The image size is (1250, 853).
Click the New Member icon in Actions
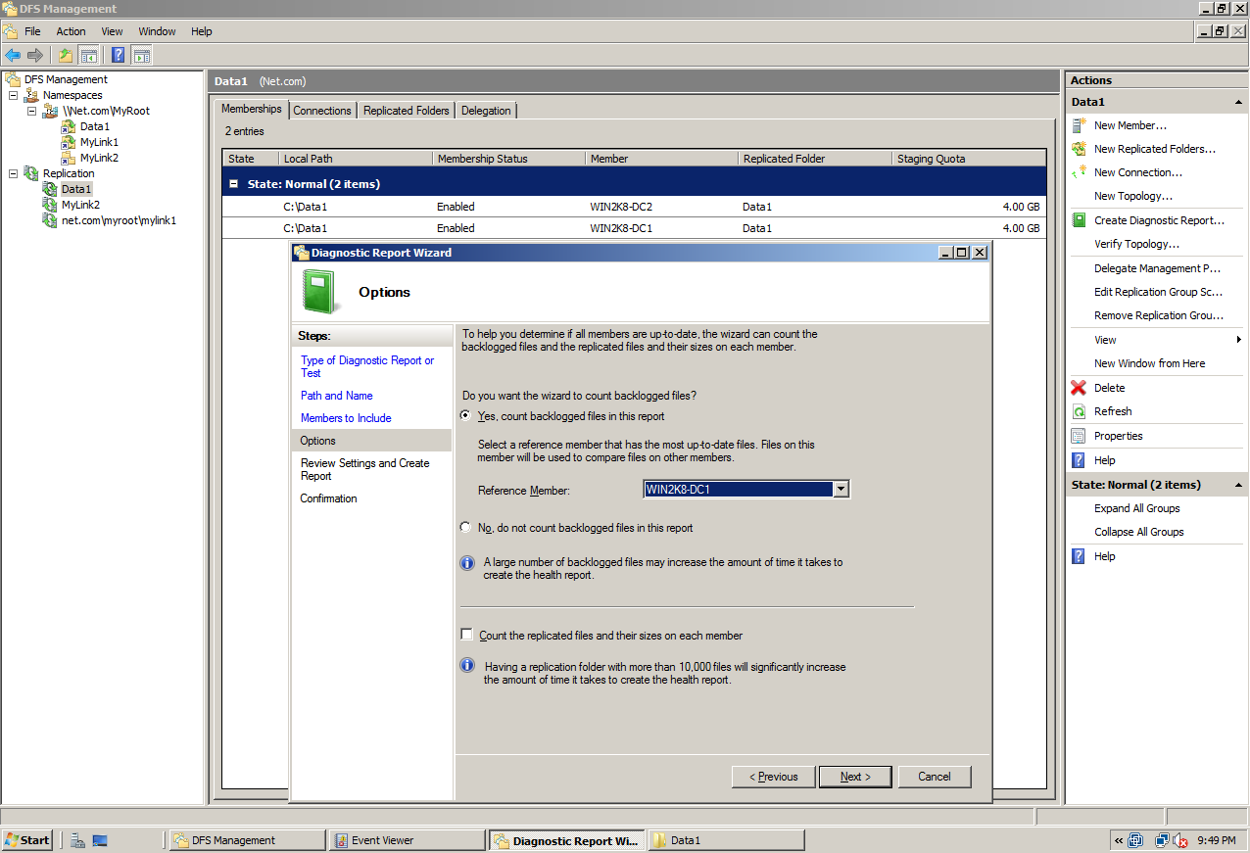[x=1080, y=125]
